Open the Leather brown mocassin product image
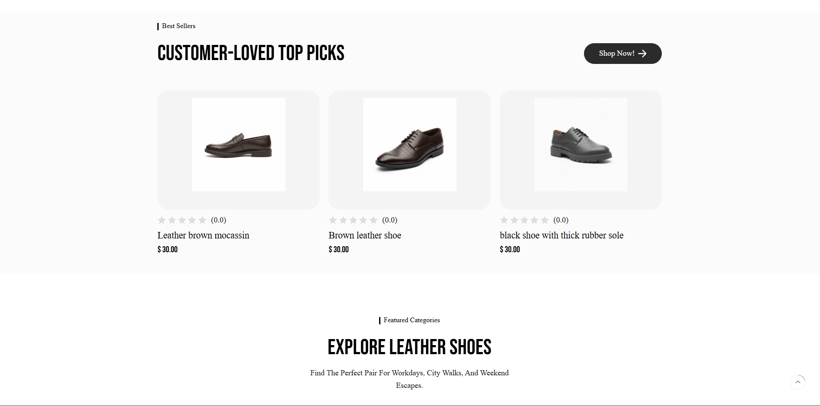This screenshot has height=406, width=820. point(238,145)
